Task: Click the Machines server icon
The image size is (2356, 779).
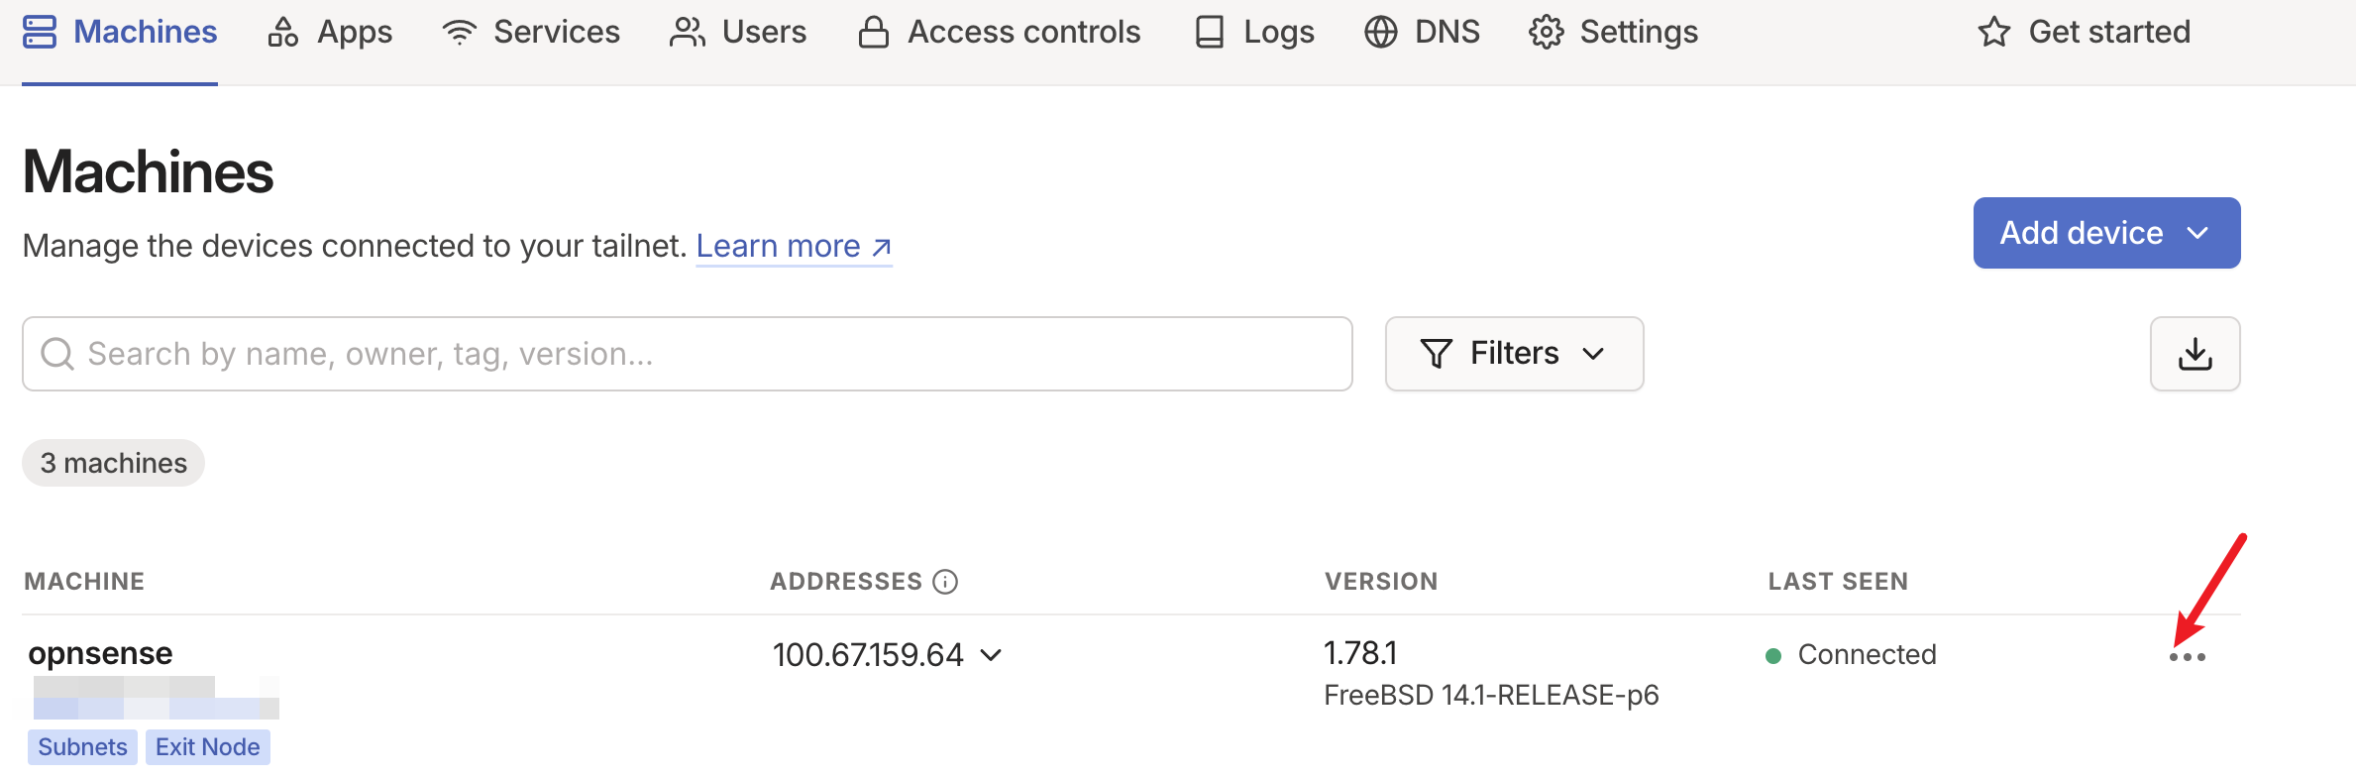Action: point(40,32)
